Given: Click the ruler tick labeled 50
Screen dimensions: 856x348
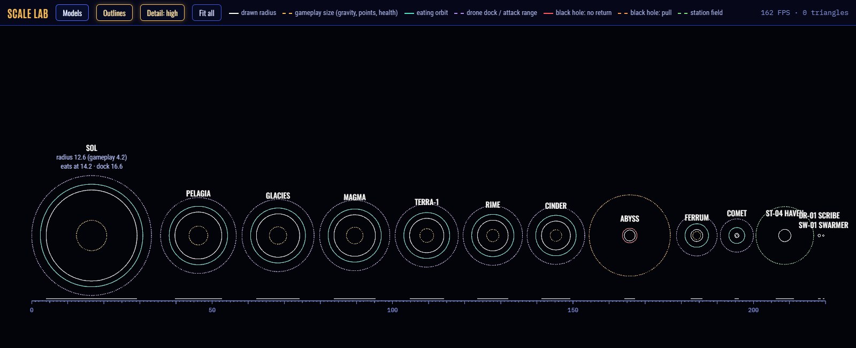Looking at the screenshot, I should tap(212, 310).
